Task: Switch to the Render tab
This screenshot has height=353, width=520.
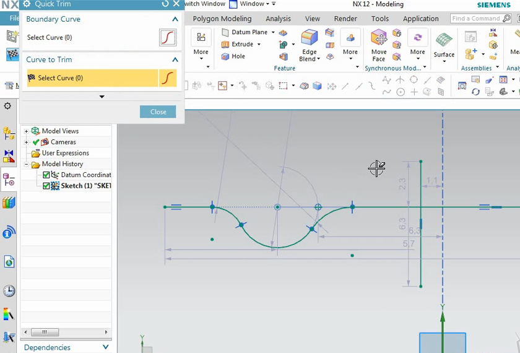Action: tap(345, 19)
